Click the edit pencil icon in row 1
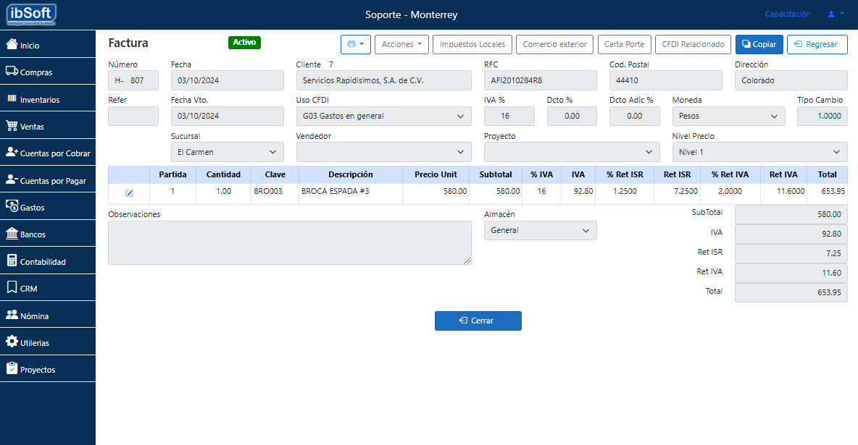This screenshot has width=858, height=445. [x=129, y=193]
